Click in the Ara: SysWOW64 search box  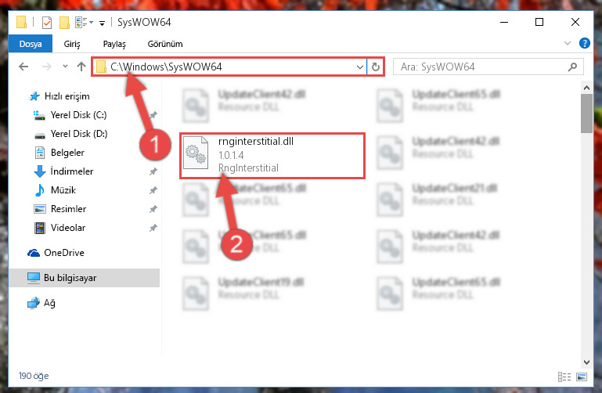tap(483, 67)
